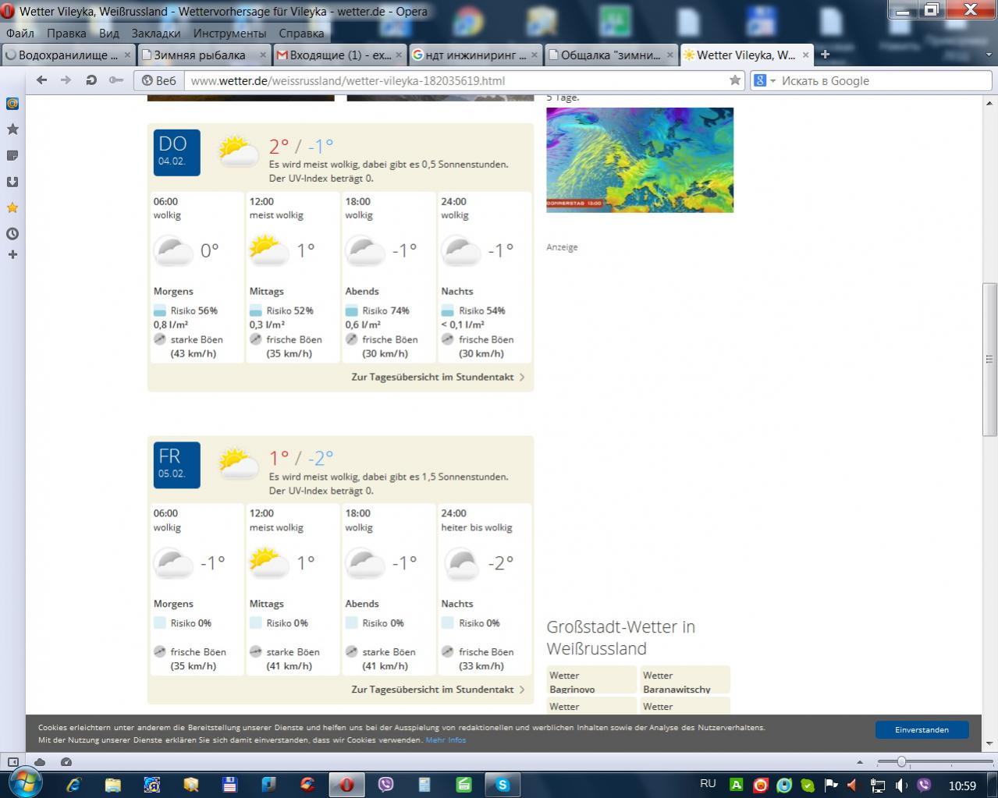Open the Закладки menu
Image resolution: width=998 pixels, height=798 pixels.
(x=155, y=34)
